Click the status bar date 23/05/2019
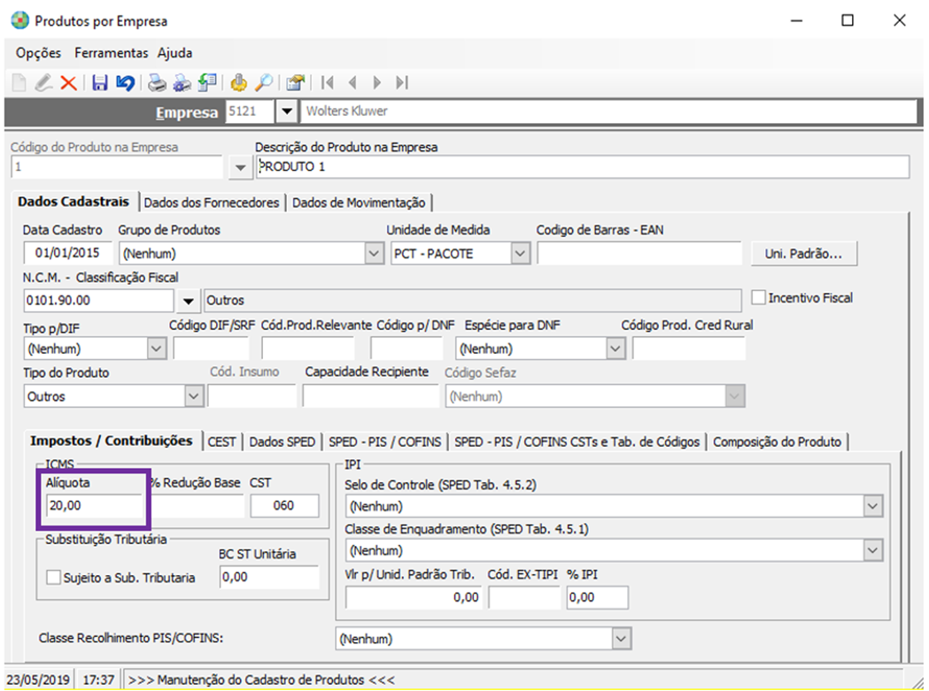 pos(38,679)
